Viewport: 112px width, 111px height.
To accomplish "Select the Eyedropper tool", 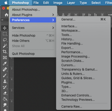I will [x=5, y=63].
